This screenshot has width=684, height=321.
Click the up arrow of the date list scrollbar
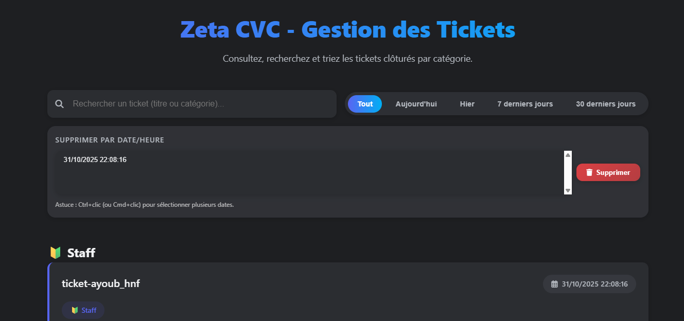tap(567, 154)
